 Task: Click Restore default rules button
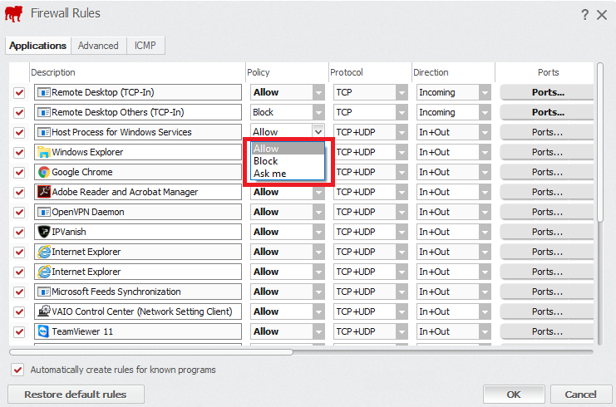tap(76, 395)
